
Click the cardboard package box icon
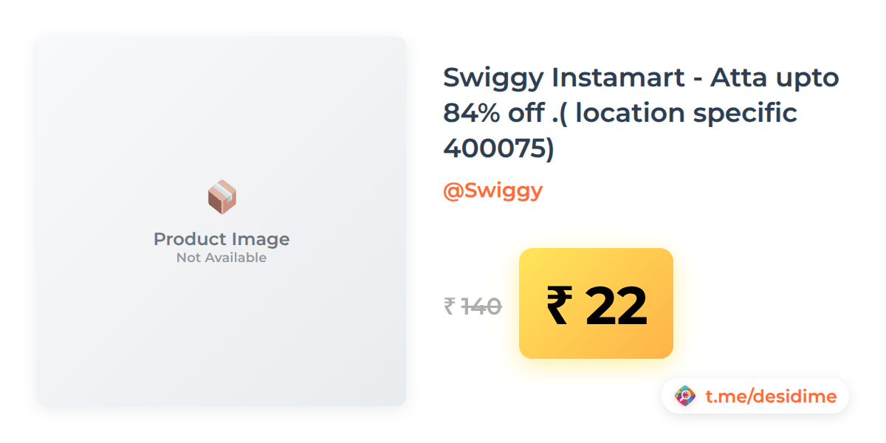pos(221,197)
